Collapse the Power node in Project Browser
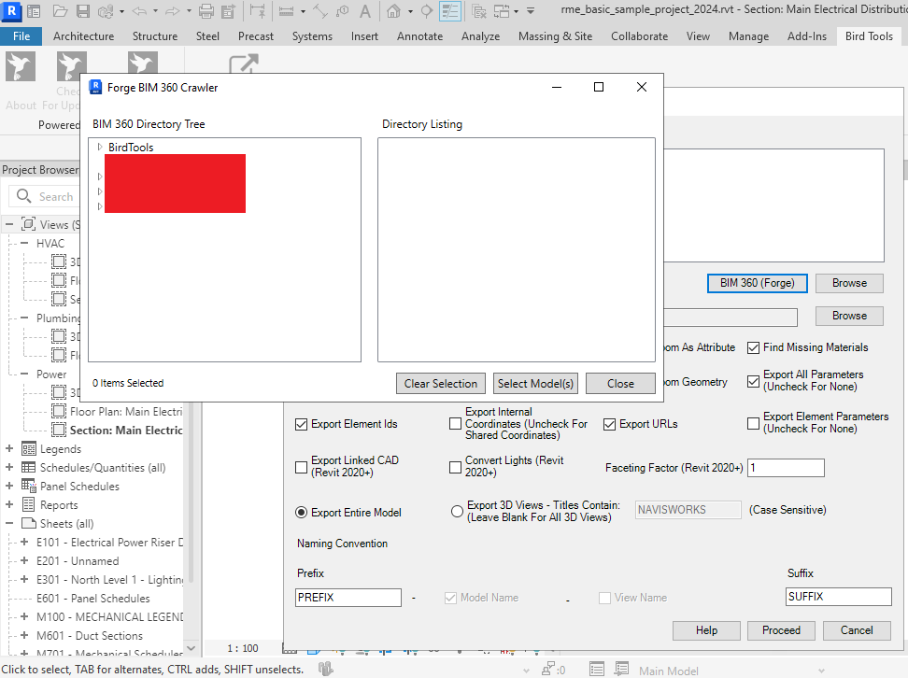Viewport: 908px width, 678px height. click(x=24, y=374)
